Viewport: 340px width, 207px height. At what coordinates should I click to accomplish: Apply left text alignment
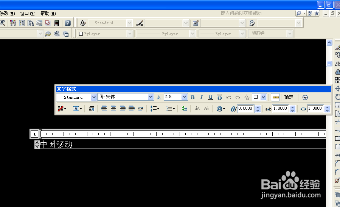pyautogui.click(x=104, y=109)
